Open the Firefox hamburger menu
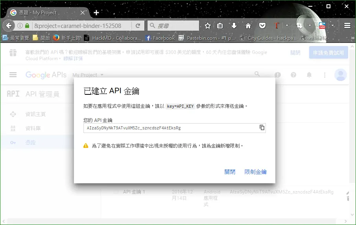This screenshot has width=356, height=225. tap(347, 26)
